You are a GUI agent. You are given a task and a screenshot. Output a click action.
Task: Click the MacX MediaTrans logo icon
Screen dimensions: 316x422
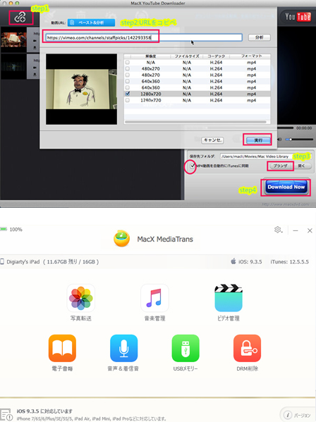122,239
